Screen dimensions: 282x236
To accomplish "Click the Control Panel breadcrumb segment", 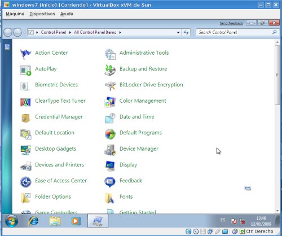I will pyautogui.click(x=54, y=32).
